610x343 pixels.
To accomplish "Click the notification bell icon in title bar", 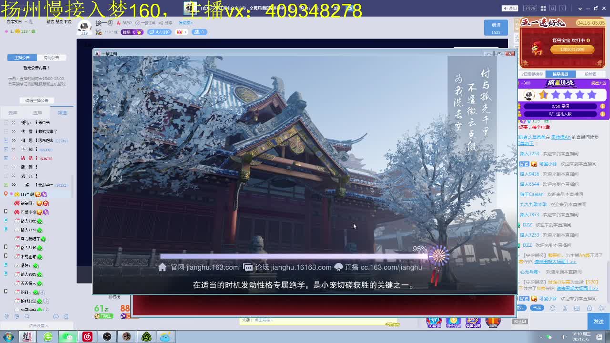I will pyautogui.click(x=552, y=8).
